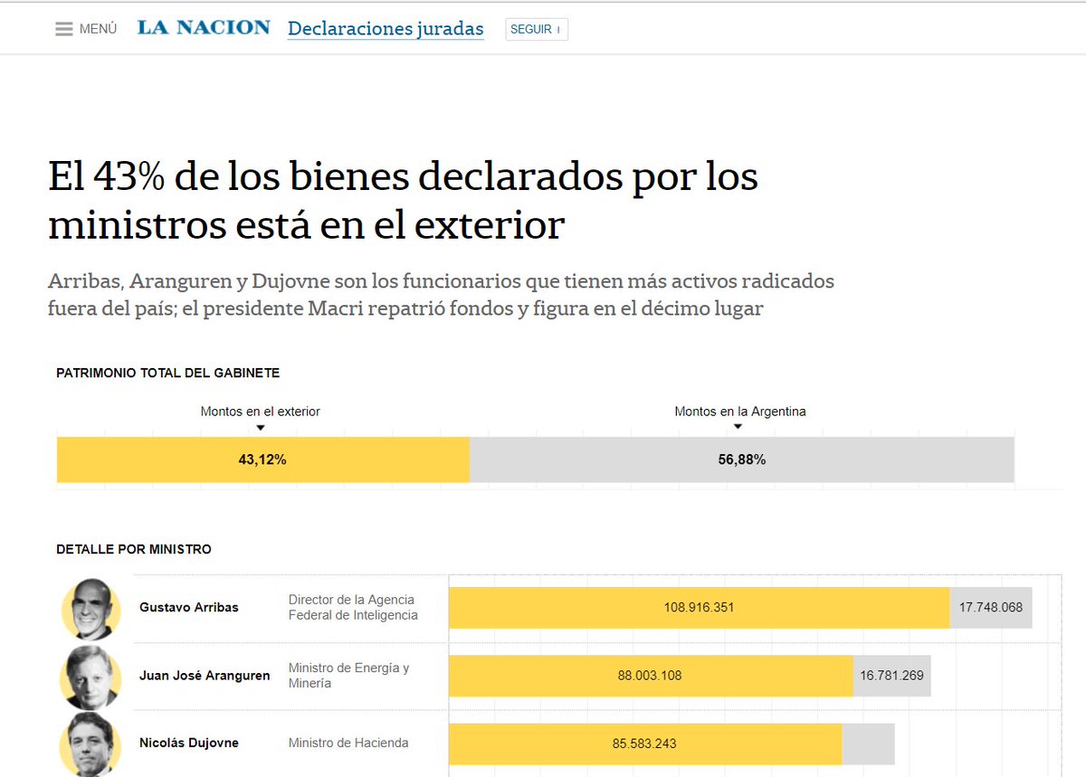
Task: Click Juan José Aranguren portrait thumbnail
Action: tap(90, 677)
